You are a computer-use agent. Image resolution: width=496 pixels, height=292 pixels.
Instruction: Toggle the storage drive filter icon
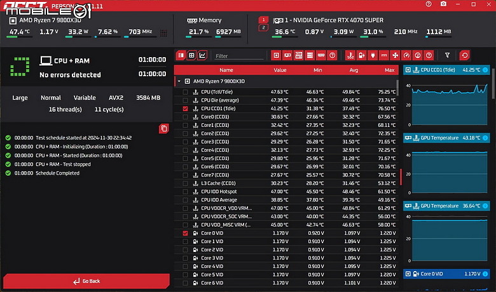(x=310, y=56)
